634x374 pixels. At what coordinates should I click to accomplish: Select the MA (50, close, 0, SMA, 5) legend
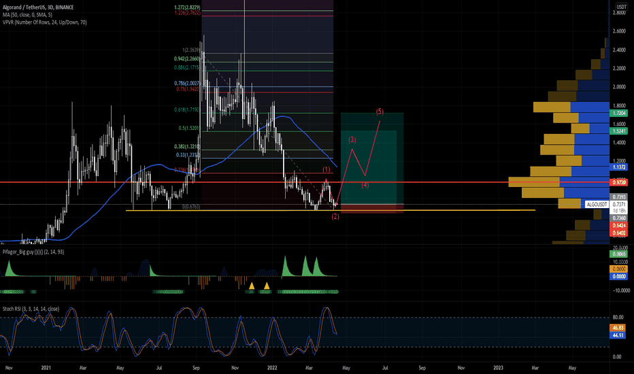pyautogui.click(x=27, y=14)
